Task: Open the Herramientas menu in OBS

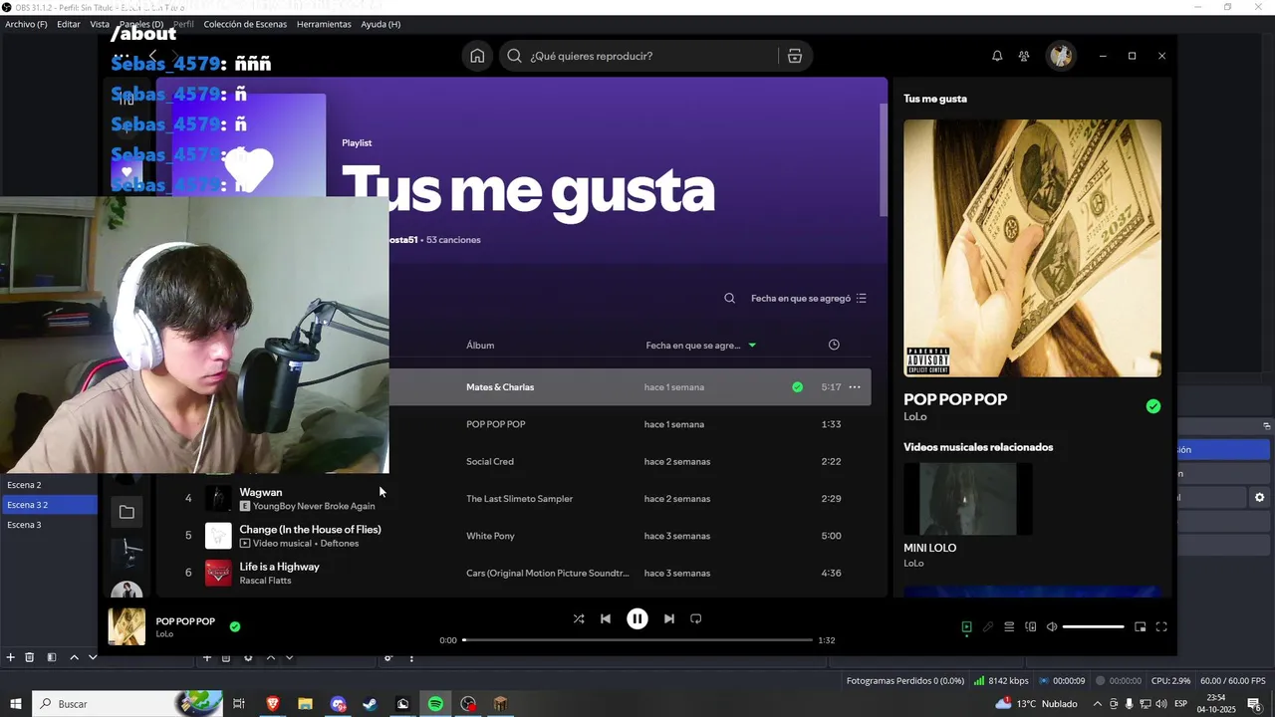Action: point(324,24)
